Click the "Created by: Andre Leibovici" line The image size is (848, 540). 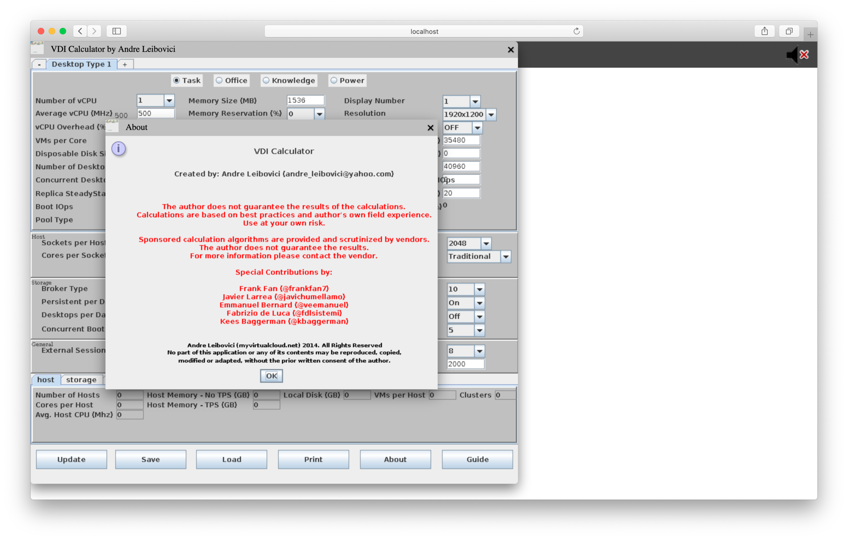point(284,174)
